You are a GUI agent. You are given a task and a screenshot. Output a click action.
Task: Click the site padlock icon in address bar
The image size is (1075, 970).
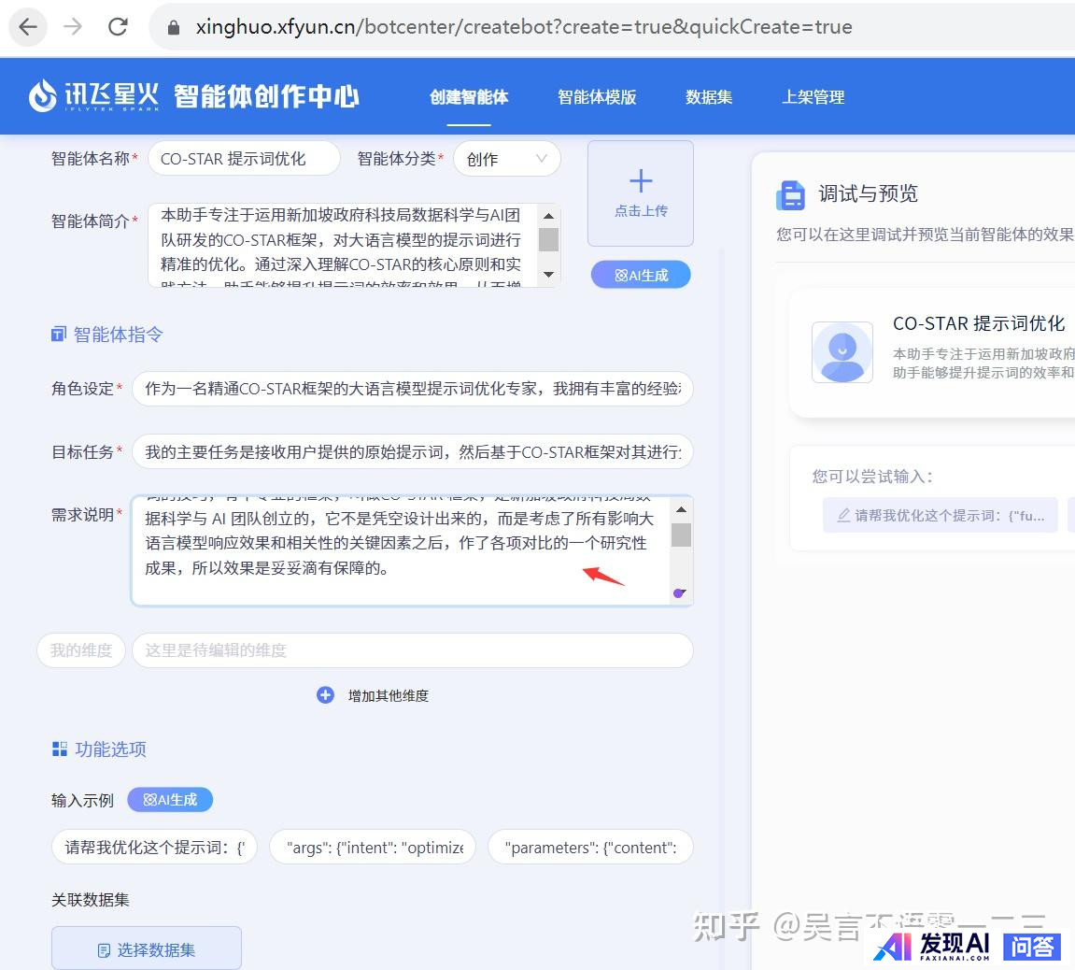[x=173, y=27]
